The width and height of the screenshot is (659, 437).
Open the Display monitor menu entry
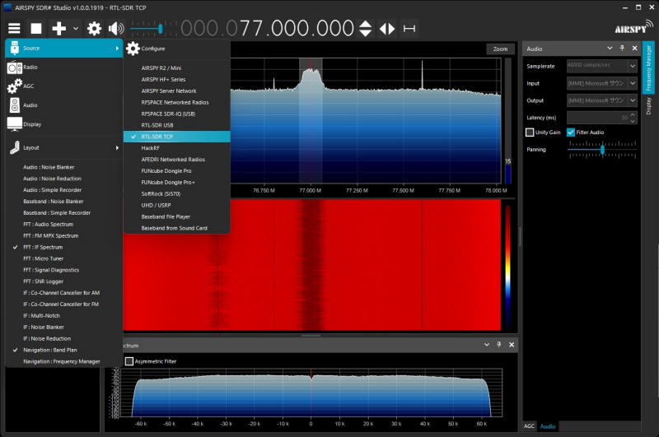tap(64, 124)
